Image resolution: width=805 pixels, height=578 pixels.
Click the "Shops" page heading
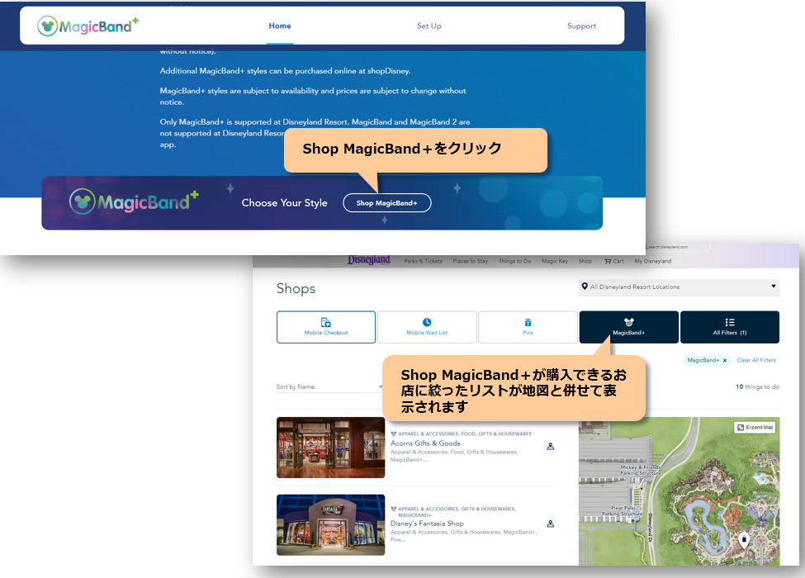click(x=296, y=288)
